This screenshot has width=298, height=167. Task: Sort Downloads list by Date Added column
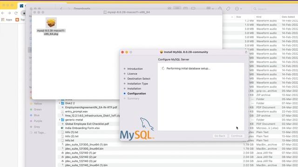pyautogui.click(x=288, y=17)
